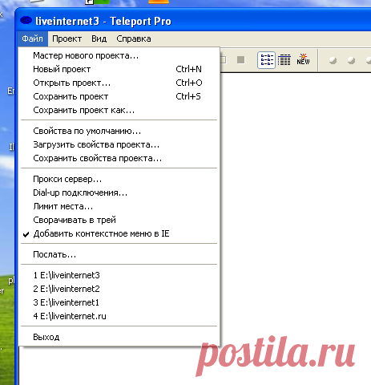Screen dimensions: 371x385
Task: Click the NEW files toolbar icon
Action: [x=303, y=59]
